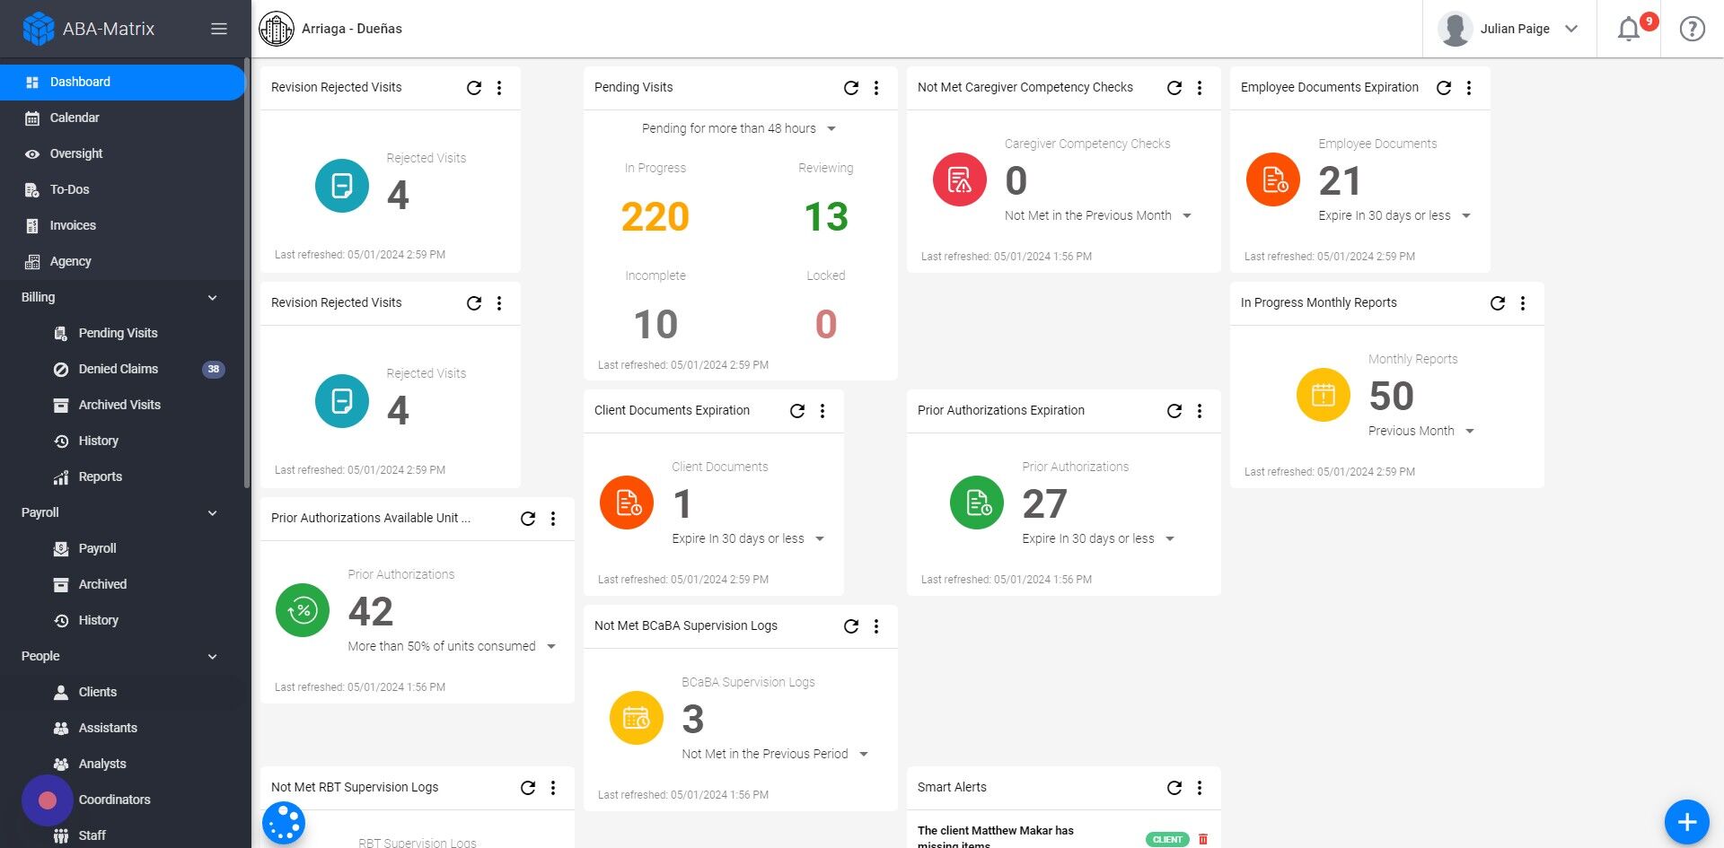Open 'Previous Month' monthly reports dropdown
The width and height of the screenshot is (1724, 848).
point(1421,431)
